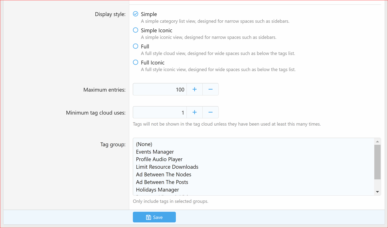Decrement the Minimum tag cloud uses value
Screen dimensions: 388x228
point(210,112)
